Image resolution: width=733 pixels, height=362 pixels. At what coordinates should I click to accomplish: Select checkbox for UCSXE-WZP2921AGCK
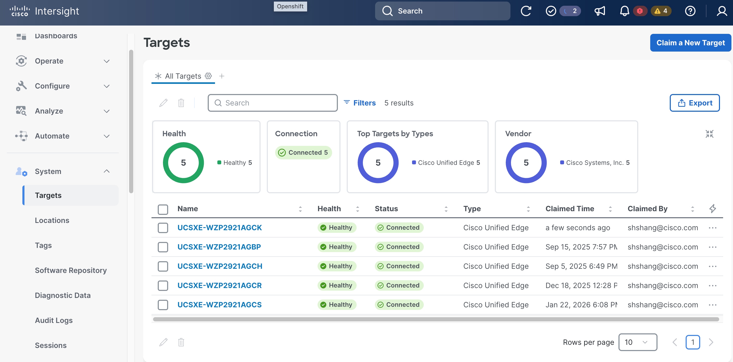point(163,228)
